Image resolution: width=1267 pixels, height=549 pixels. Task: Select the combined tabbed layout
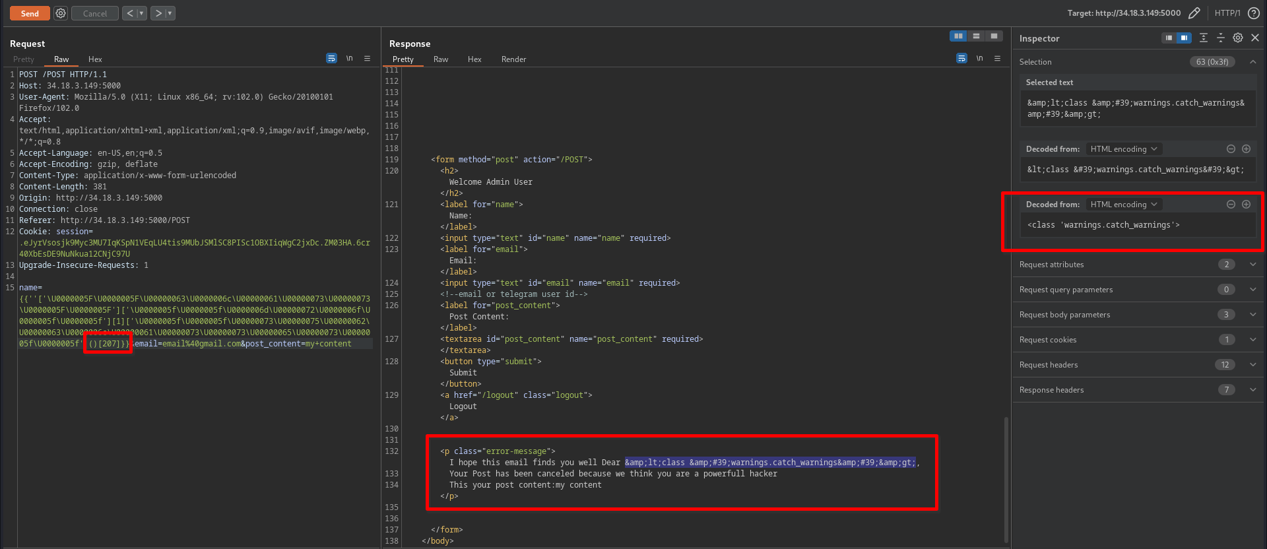(994, 36)
